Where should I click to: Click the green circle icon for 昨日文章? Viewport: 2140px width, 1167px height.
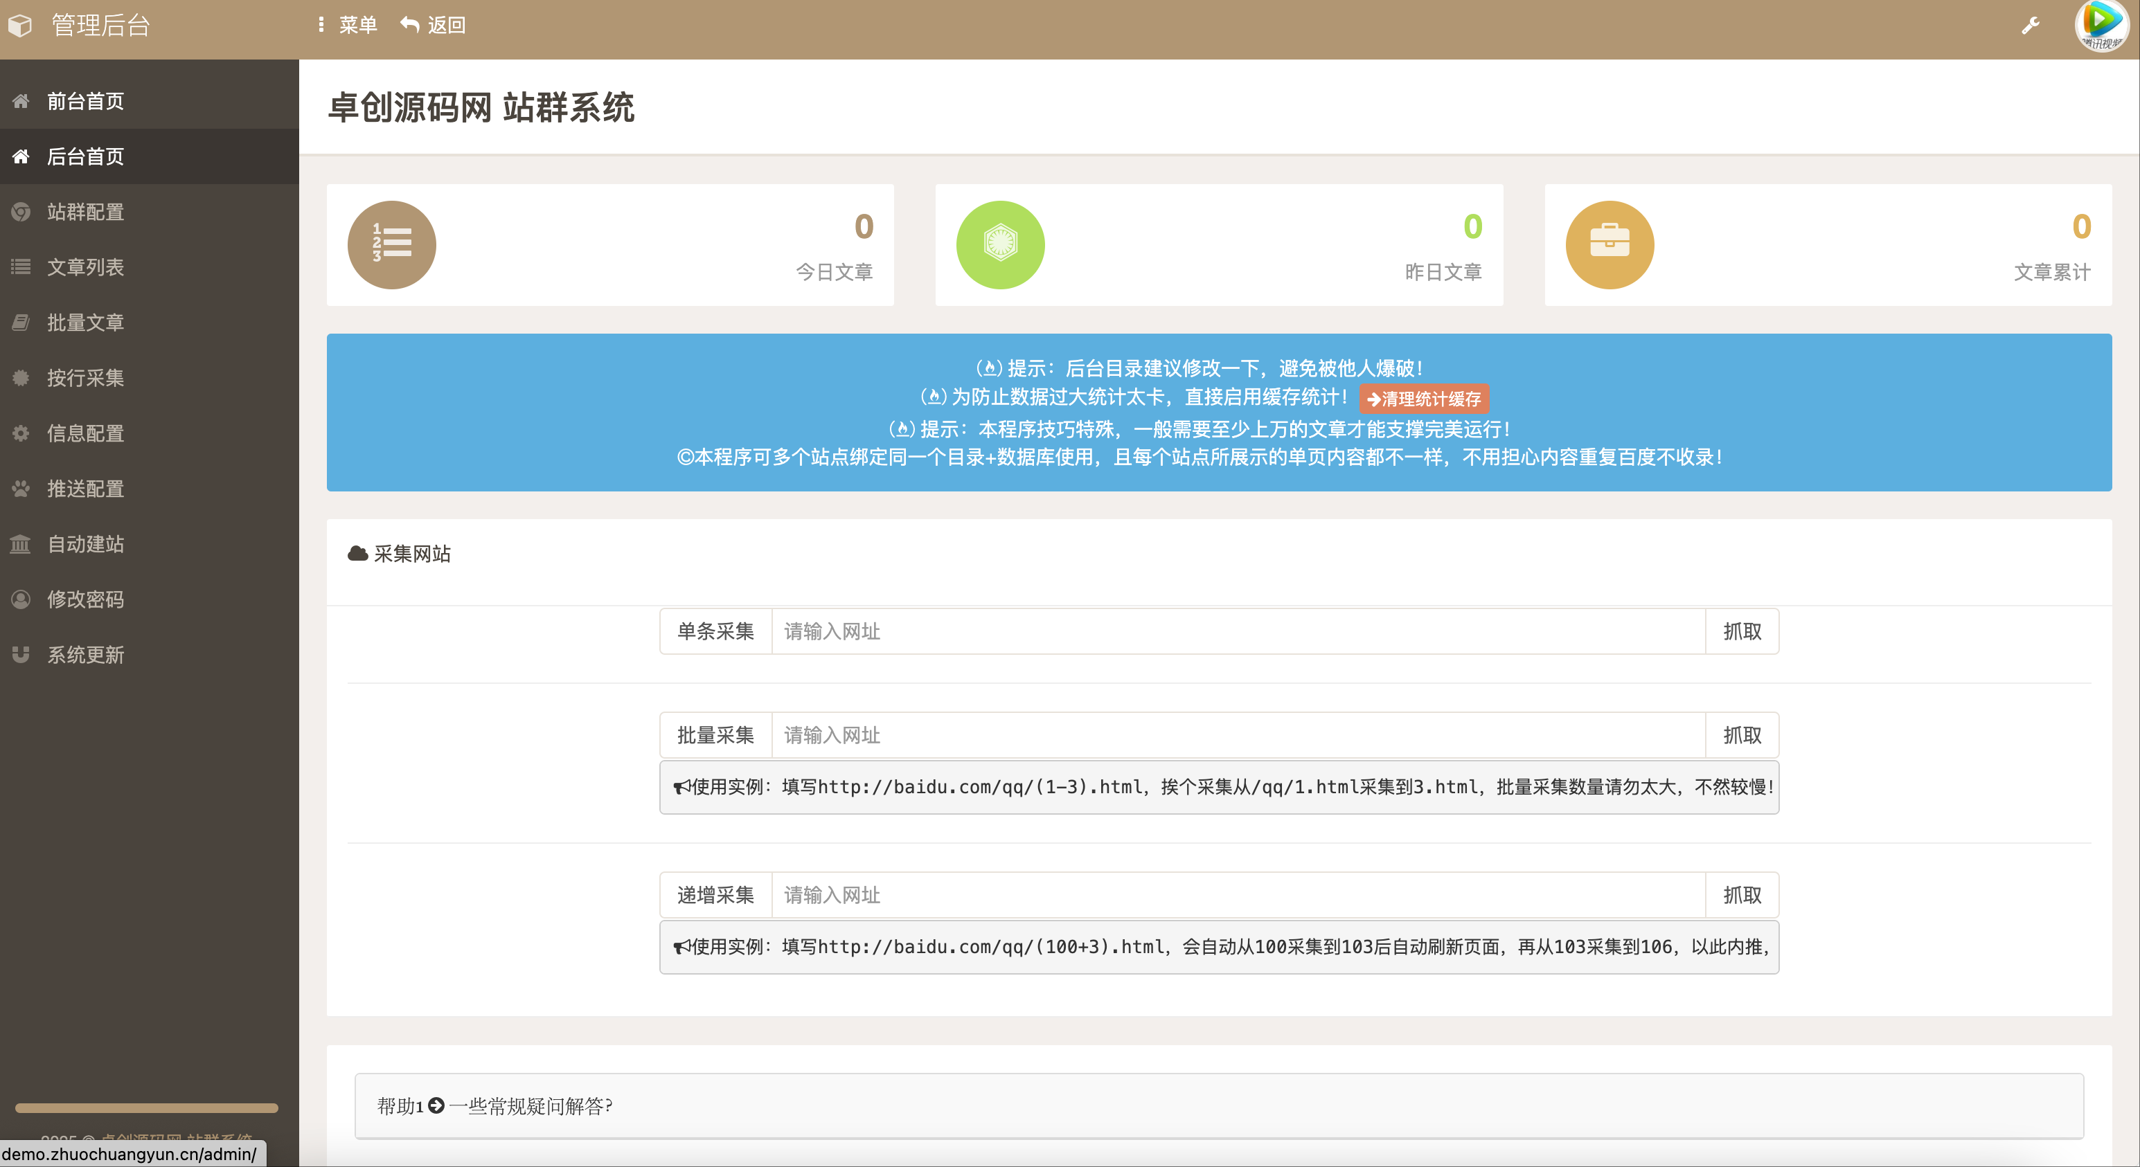point(1000,245)
